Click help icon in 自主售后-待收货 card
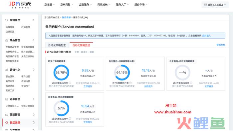Image resolution: width=233 pixels, height=131 pixels. click(191, 83)
